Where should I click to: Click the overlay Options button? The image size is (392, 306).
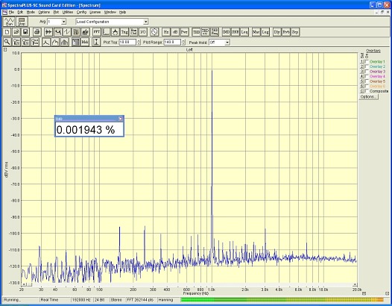point(368,97)
